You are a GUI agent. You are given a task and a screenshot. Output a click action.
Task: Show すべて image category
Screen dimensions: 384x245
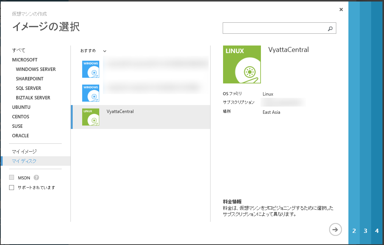19,50
